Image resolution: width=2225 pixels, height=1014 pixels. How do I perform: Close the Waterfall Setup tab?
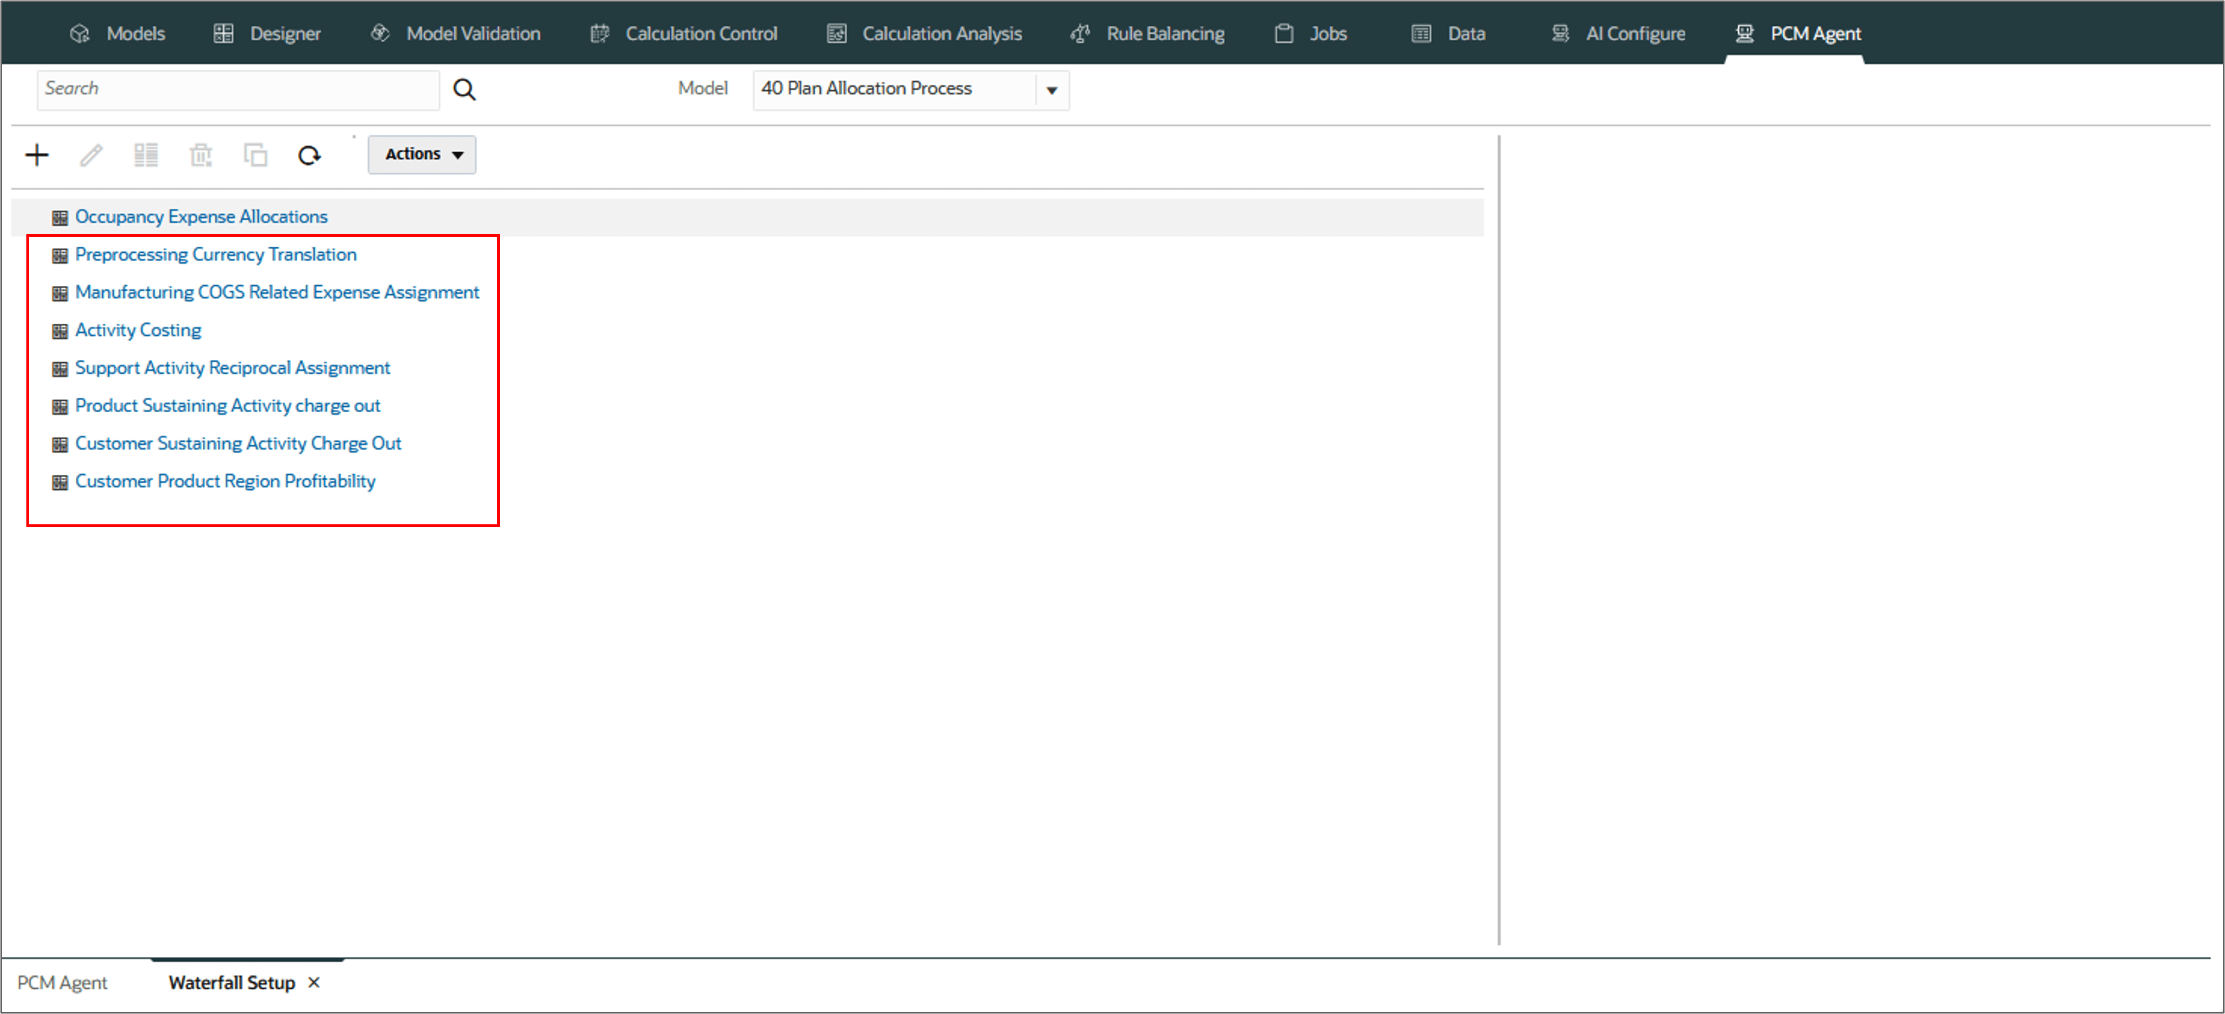click(x=314, y=982)
